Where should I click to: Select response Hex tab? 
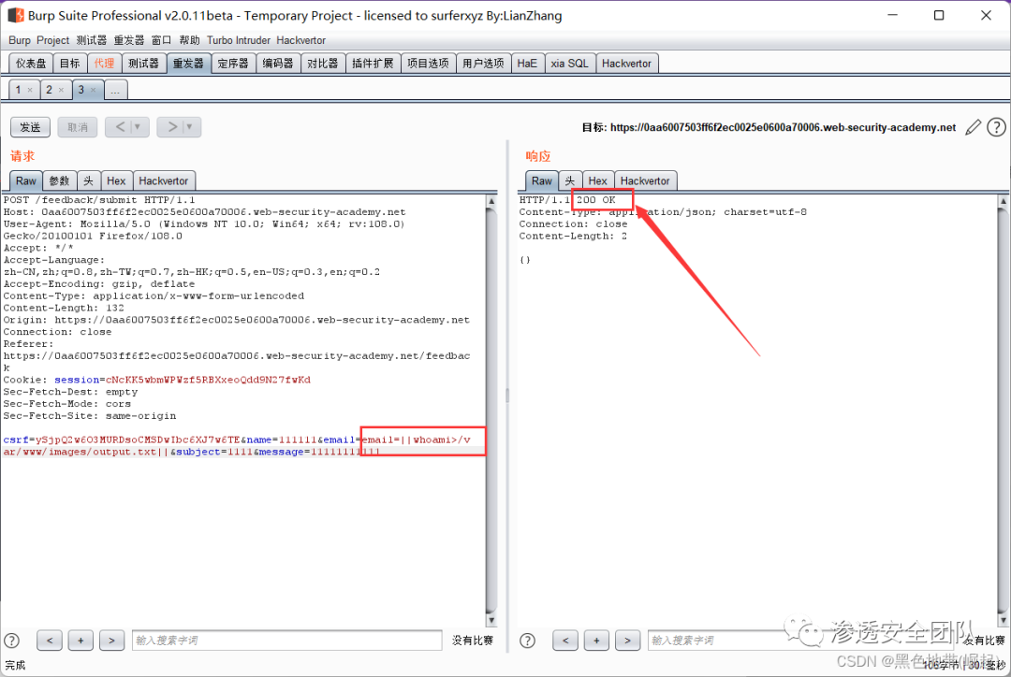(x=597, y=181)
